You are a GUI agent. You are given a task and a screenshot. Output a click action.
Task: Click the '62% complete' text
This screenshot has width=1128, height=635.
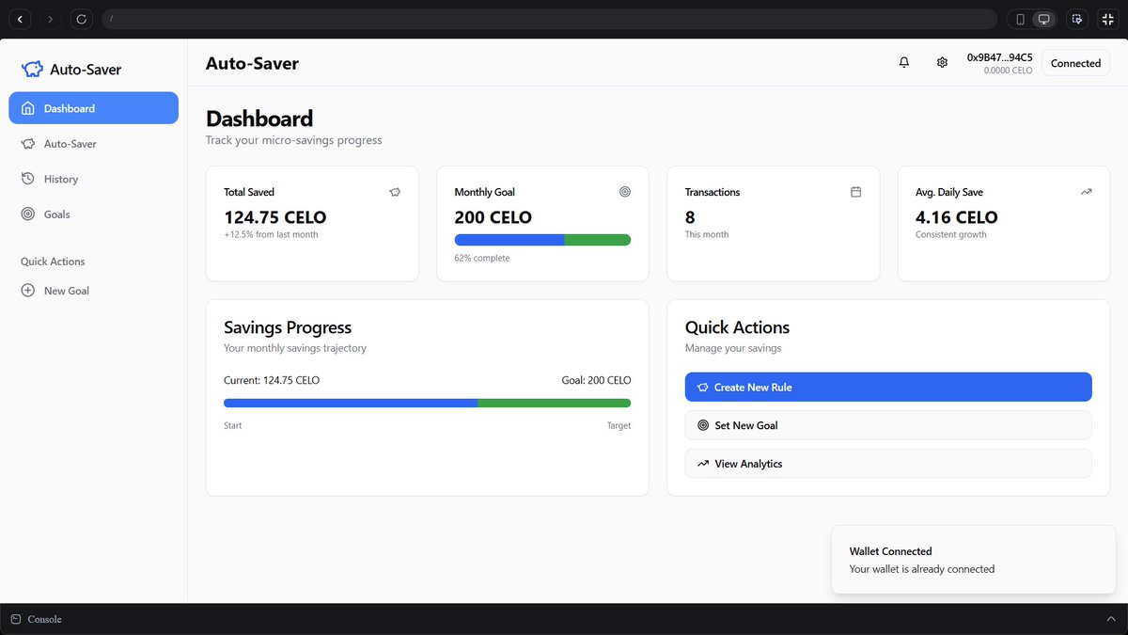click(x=482, y=258)
